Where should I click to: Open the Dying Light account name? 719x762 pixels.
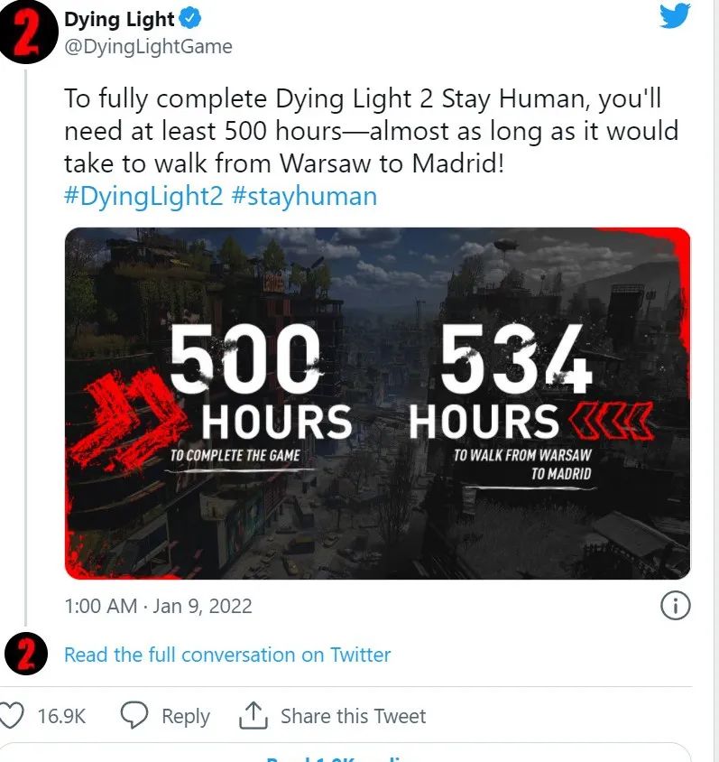(x=119, y=20)
